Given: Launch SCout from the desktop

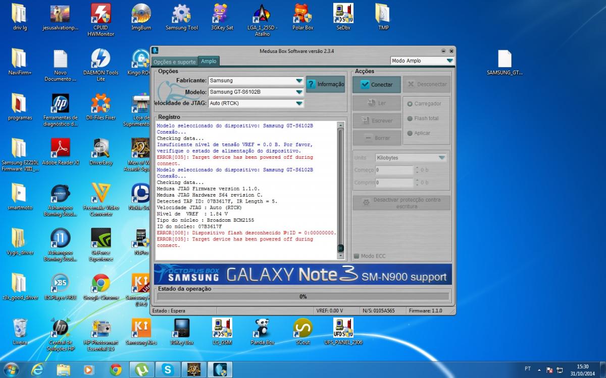Looking at the screenshot, I should coord(302,332).
